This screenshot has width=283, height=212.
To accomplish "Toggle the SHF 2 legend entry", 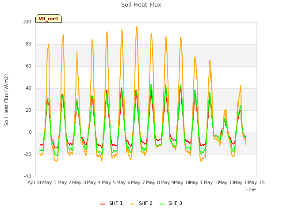I will [x=141, y=203].
